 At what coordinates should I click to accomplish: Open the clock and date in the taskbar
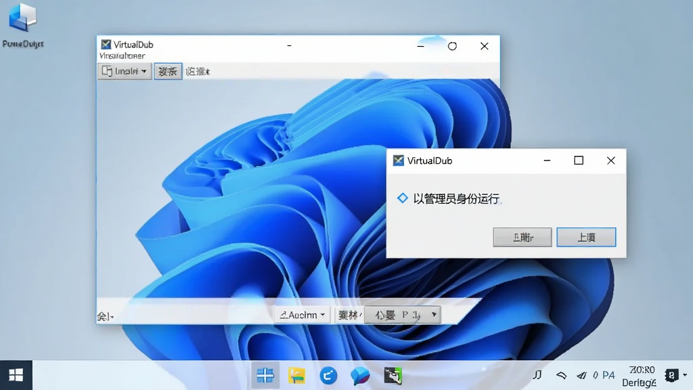tap(640, 376)
